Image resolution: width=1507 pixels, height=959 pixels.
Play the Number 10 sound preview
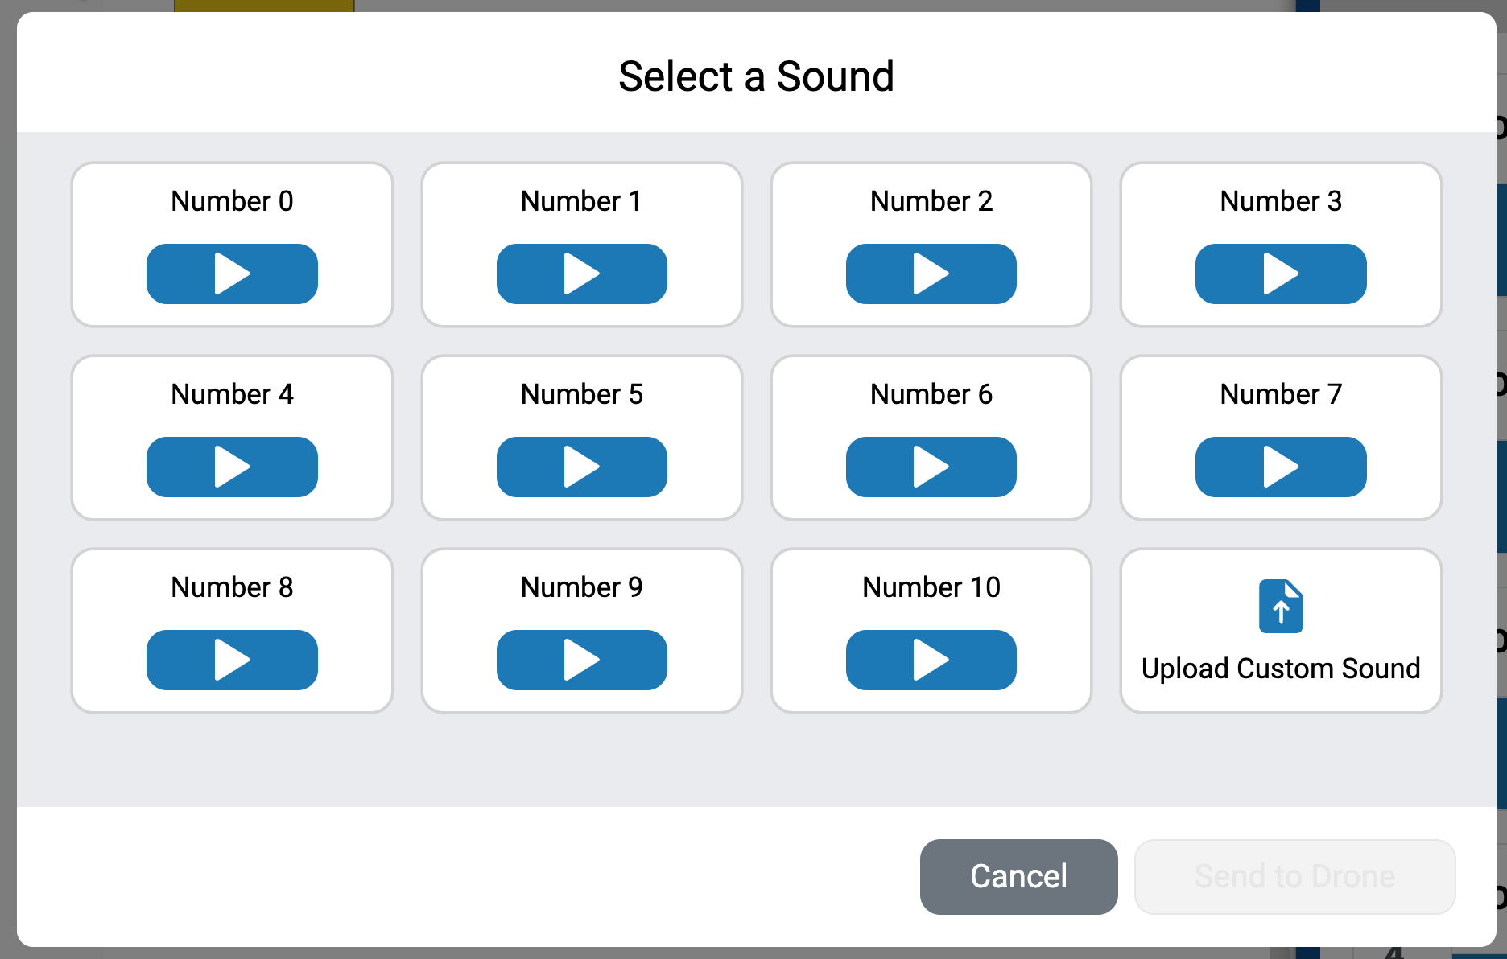[931, 660]
